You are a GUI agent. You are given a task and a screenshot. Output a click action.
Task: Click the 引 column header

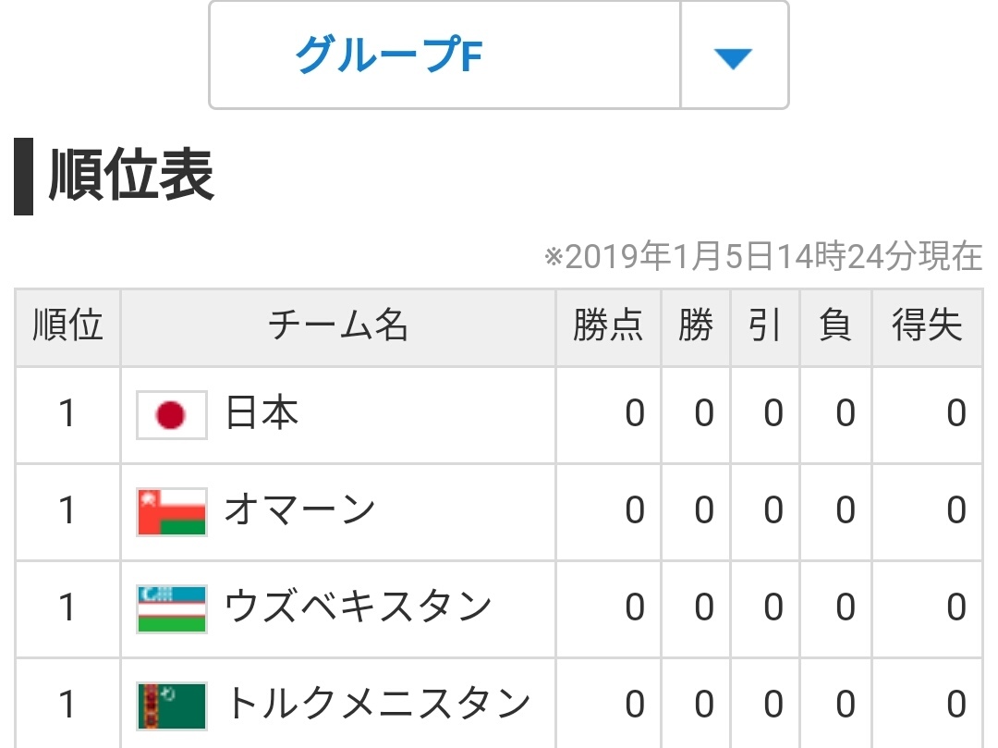coord(765,326)
